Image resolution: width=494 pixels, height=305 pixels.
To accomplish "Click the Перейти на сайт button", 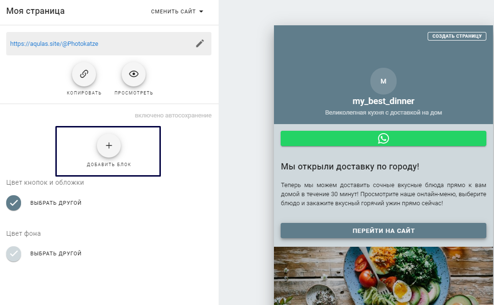I will click(x=383, y=231).
